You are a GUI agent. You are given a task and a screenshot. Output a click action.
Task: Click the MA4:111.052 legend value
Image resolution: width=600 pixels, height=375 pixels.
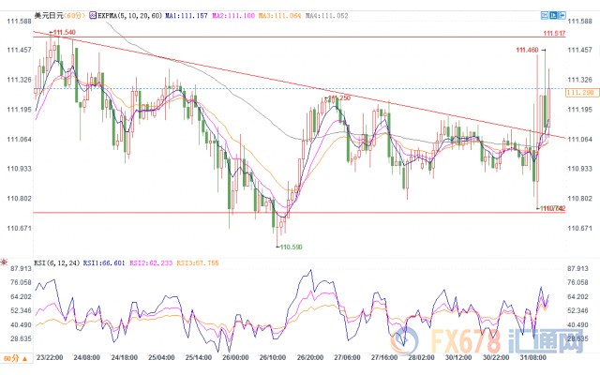coord(333,17)
